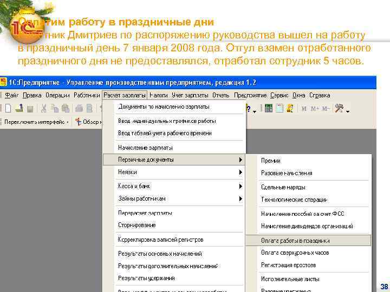Click the Cut scissors icon
The height and width of the screenshot is (292, 390).
point(44,109)
